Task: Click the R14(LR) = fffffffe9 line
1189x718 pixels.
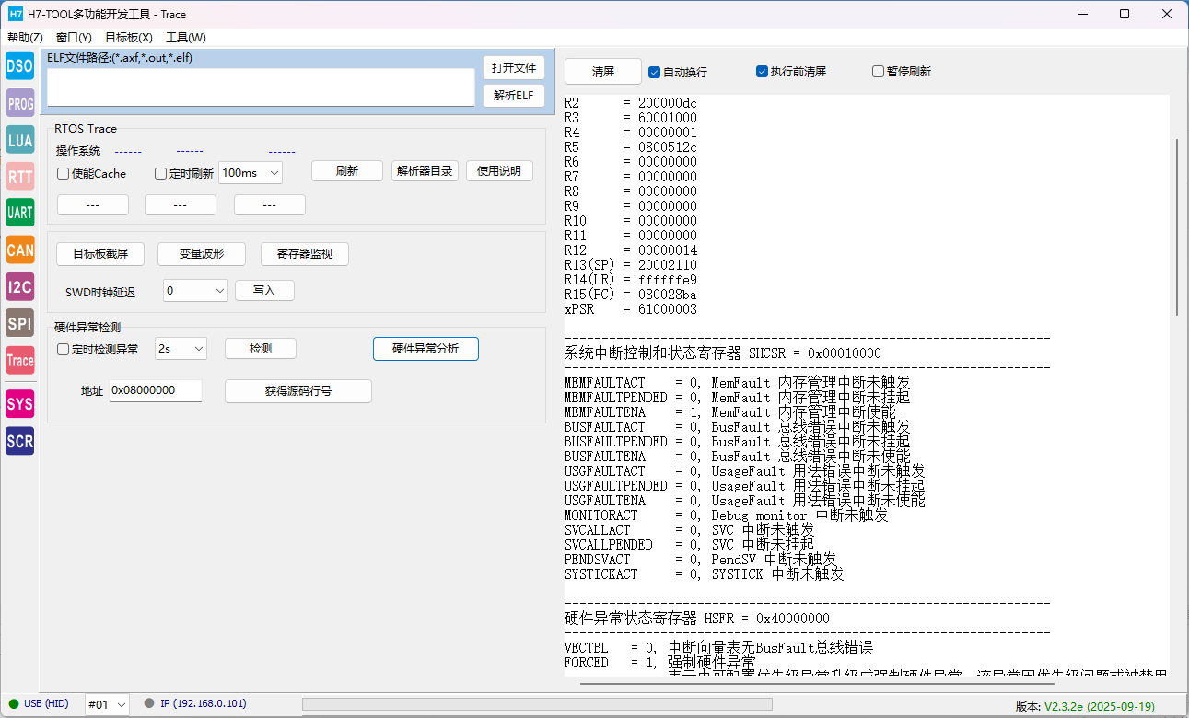Action: [x=631, y=280]
